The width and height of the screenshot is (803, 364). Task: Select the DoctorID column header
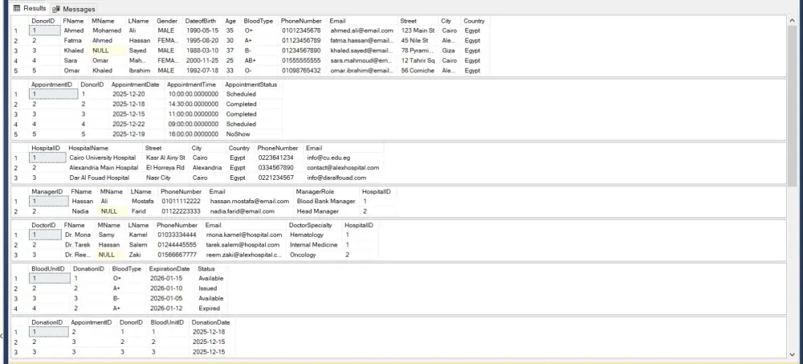pos(44,225)
